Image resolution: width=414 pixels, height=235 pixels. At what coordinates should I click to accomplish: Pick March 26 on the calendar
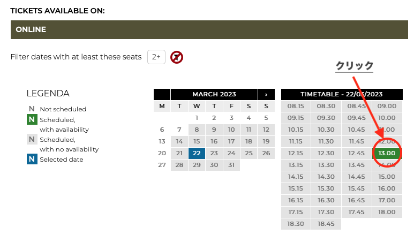[266, 153]
